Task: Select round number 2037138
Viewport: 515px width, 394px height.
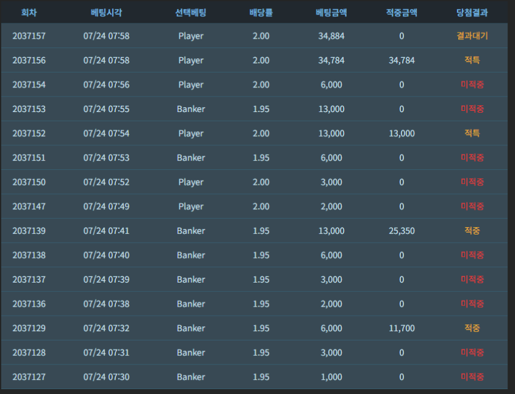Action: pyautogui.click(x=29, y=255)
